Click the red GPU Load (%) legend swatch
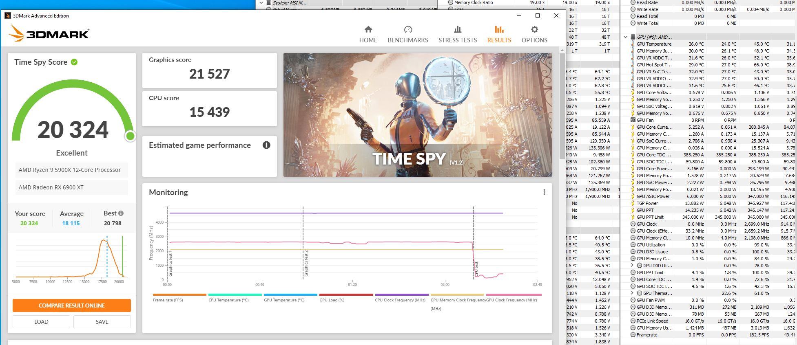The height and width of the screenshot is (345, 797). pyautogui.click(x=346, y=294)
